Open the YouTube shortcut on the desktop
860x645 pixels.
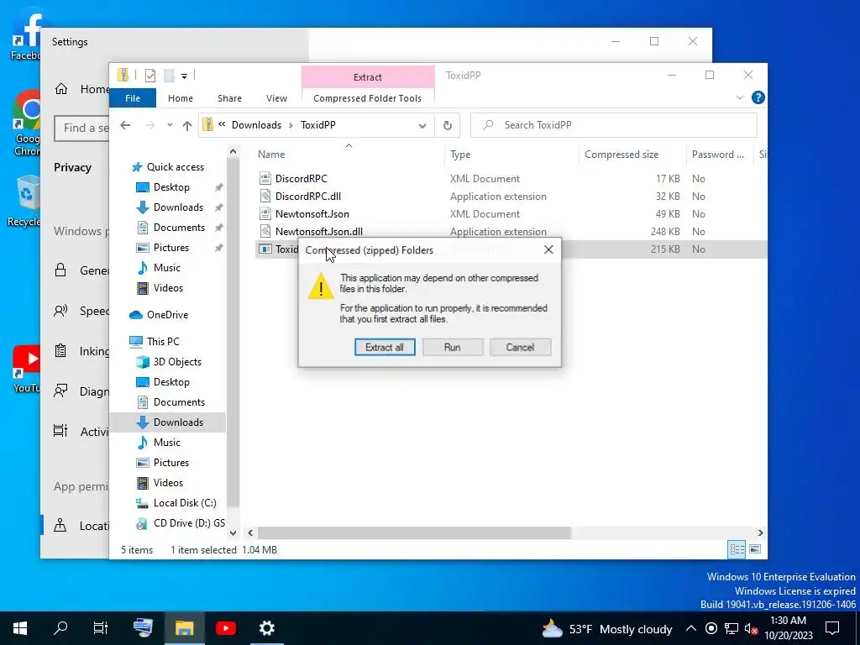click(x=26, y=369)
